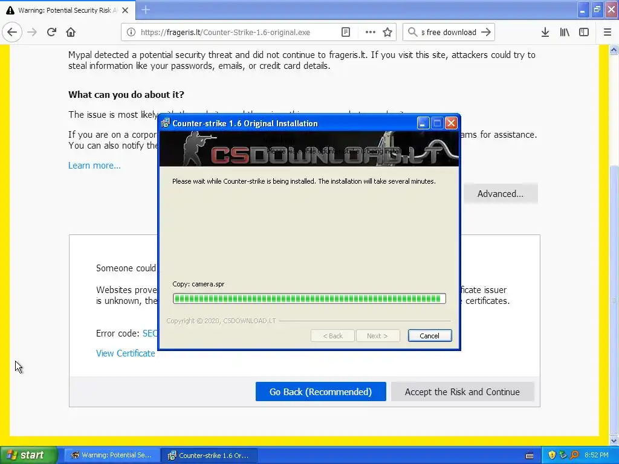Click the page scrollbar down arrow
This screenshot has width=619, height=464.
pyautogui.click(x=614, y=440)
